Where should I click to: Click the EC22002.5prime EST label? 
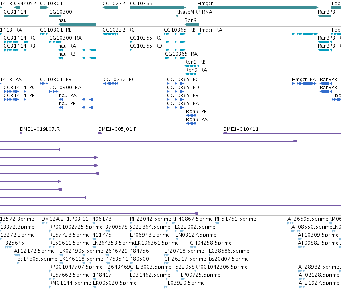coord(195,227)
